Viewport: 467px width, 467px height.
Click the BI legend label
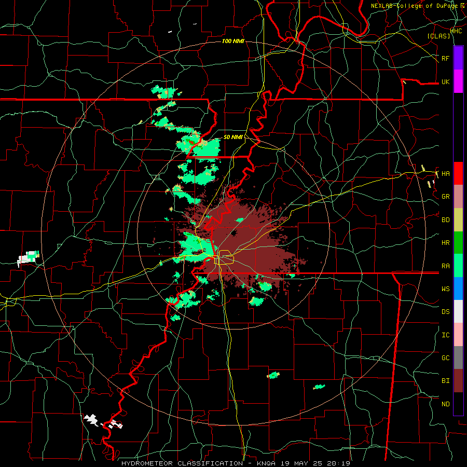pos(445,381)
